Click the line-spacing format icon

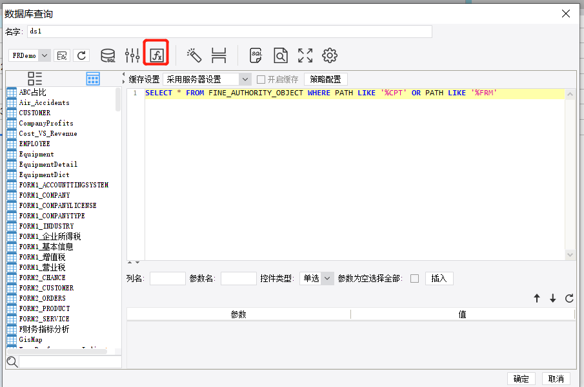pyautogui.click(x=219, y=56)
